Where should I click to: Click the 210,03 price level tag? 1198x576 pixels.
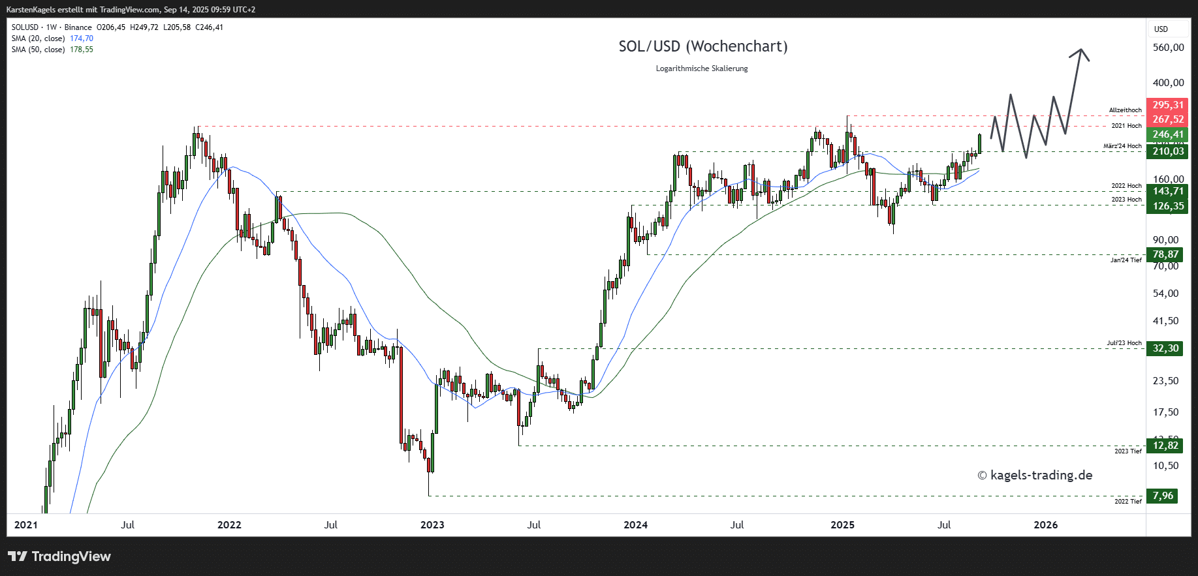coord(1167,151)
